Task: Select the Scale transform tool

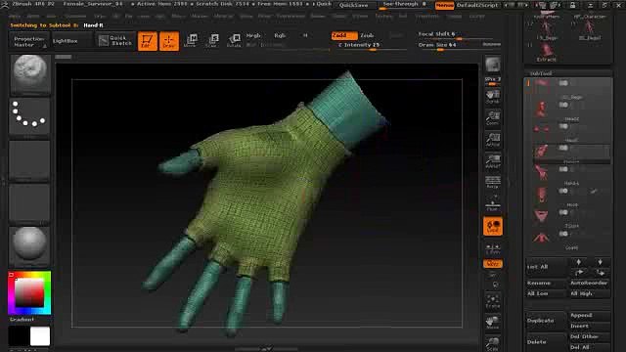Action: [x=212, y=41]
